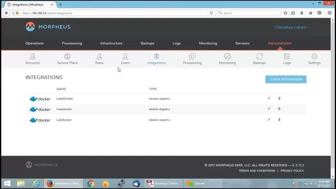Close the Integrations | Morpheus tab
This screenshot has width=336, height=189.
[52, 5]
